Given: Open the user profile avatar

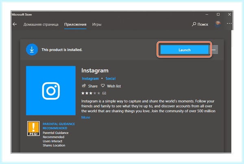Looking at the screenshot, I should pos(218,24).
